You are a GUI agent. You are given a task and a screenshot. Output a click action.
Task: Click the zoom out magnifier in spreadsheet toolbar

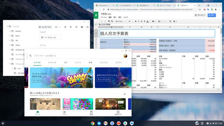(x=112, y=21)
